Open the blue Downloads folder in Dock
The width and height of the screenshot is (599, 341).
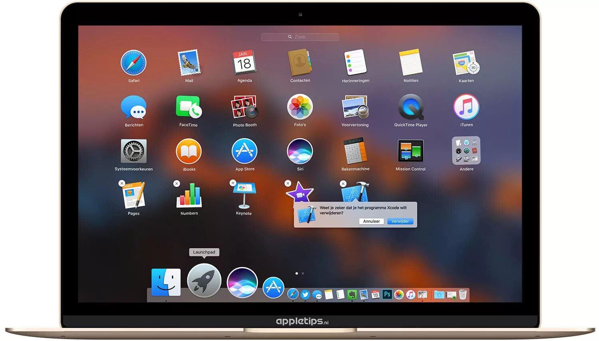click(439, 295)
